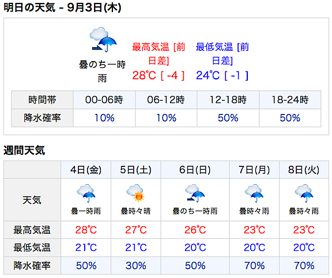
Task: Select the 4日(金) column header
Action: tap(86, 170)
